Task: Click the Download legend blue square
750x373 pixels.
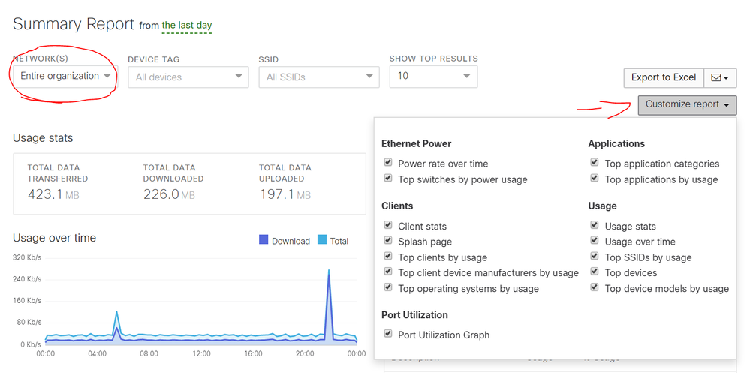Action: 264,240
